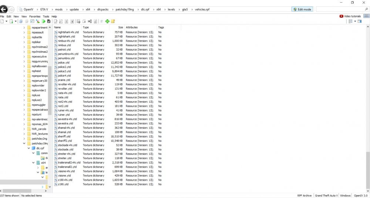Click the tree panel vertical scrollbar thumb
This screenshot has height=198, width=370.
pyautogui.click(x=50, y=90)
